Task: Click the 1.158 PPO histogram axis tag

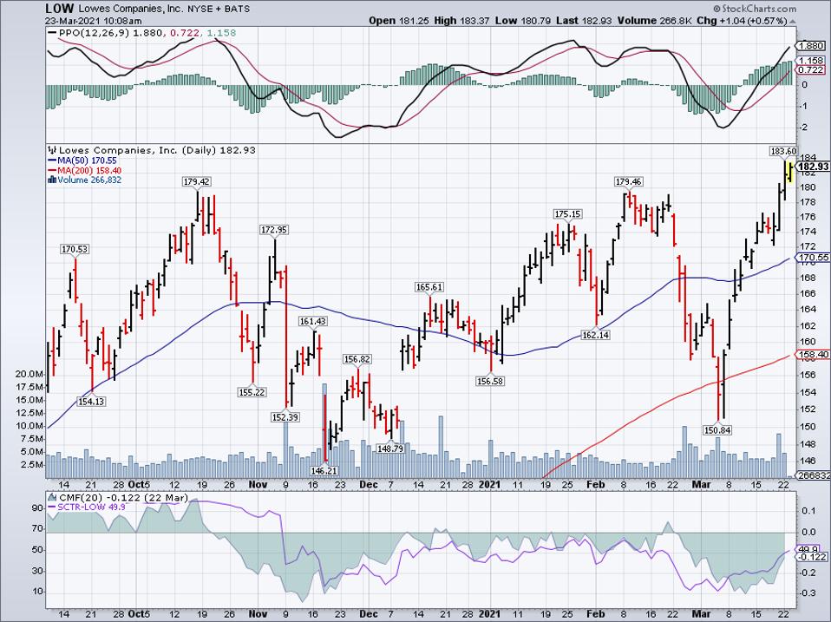Action: (x=811, y=61)
